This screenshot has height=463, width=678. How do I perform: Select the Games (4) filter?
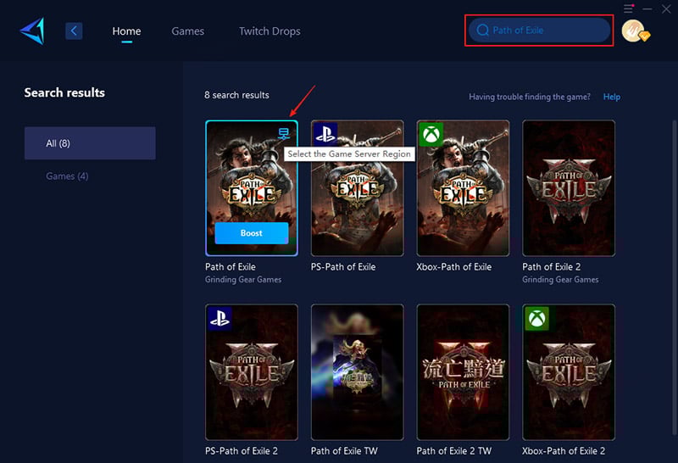(x=67, y=176)
